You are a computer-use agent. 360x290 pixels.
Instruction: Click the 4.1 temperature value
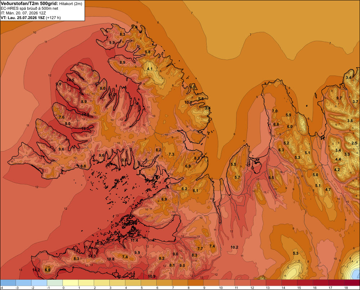click(150, 69)
